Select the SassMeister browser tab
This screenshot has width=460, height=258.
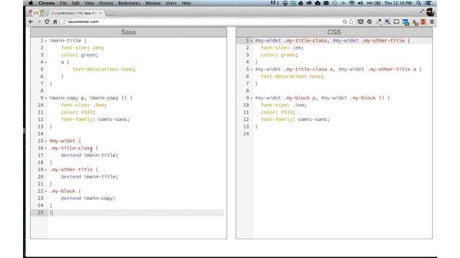77,13
